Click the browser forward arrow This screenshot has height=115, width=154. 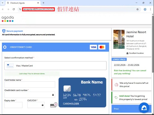tap(8, 9)
